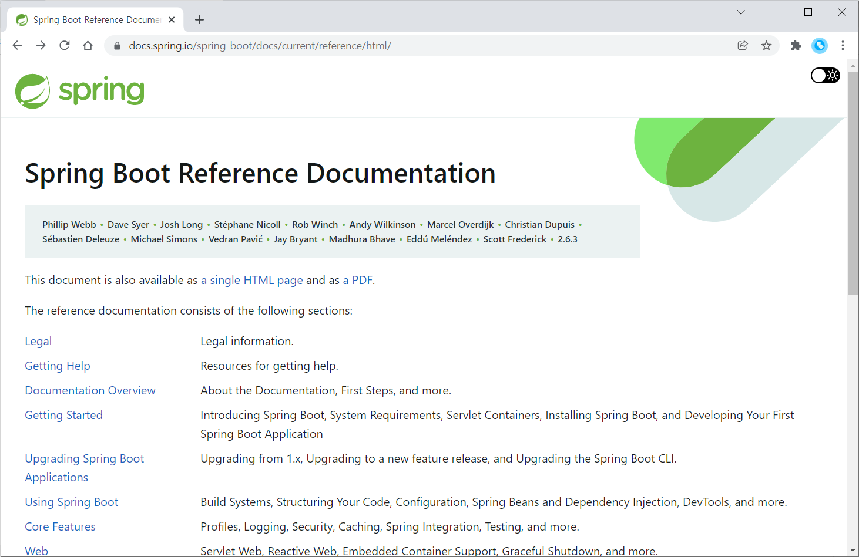Image resolution: width=859 pixels, height=557 pixels.
Task: Click author name Andy Wilkinson
Action: 382,225
